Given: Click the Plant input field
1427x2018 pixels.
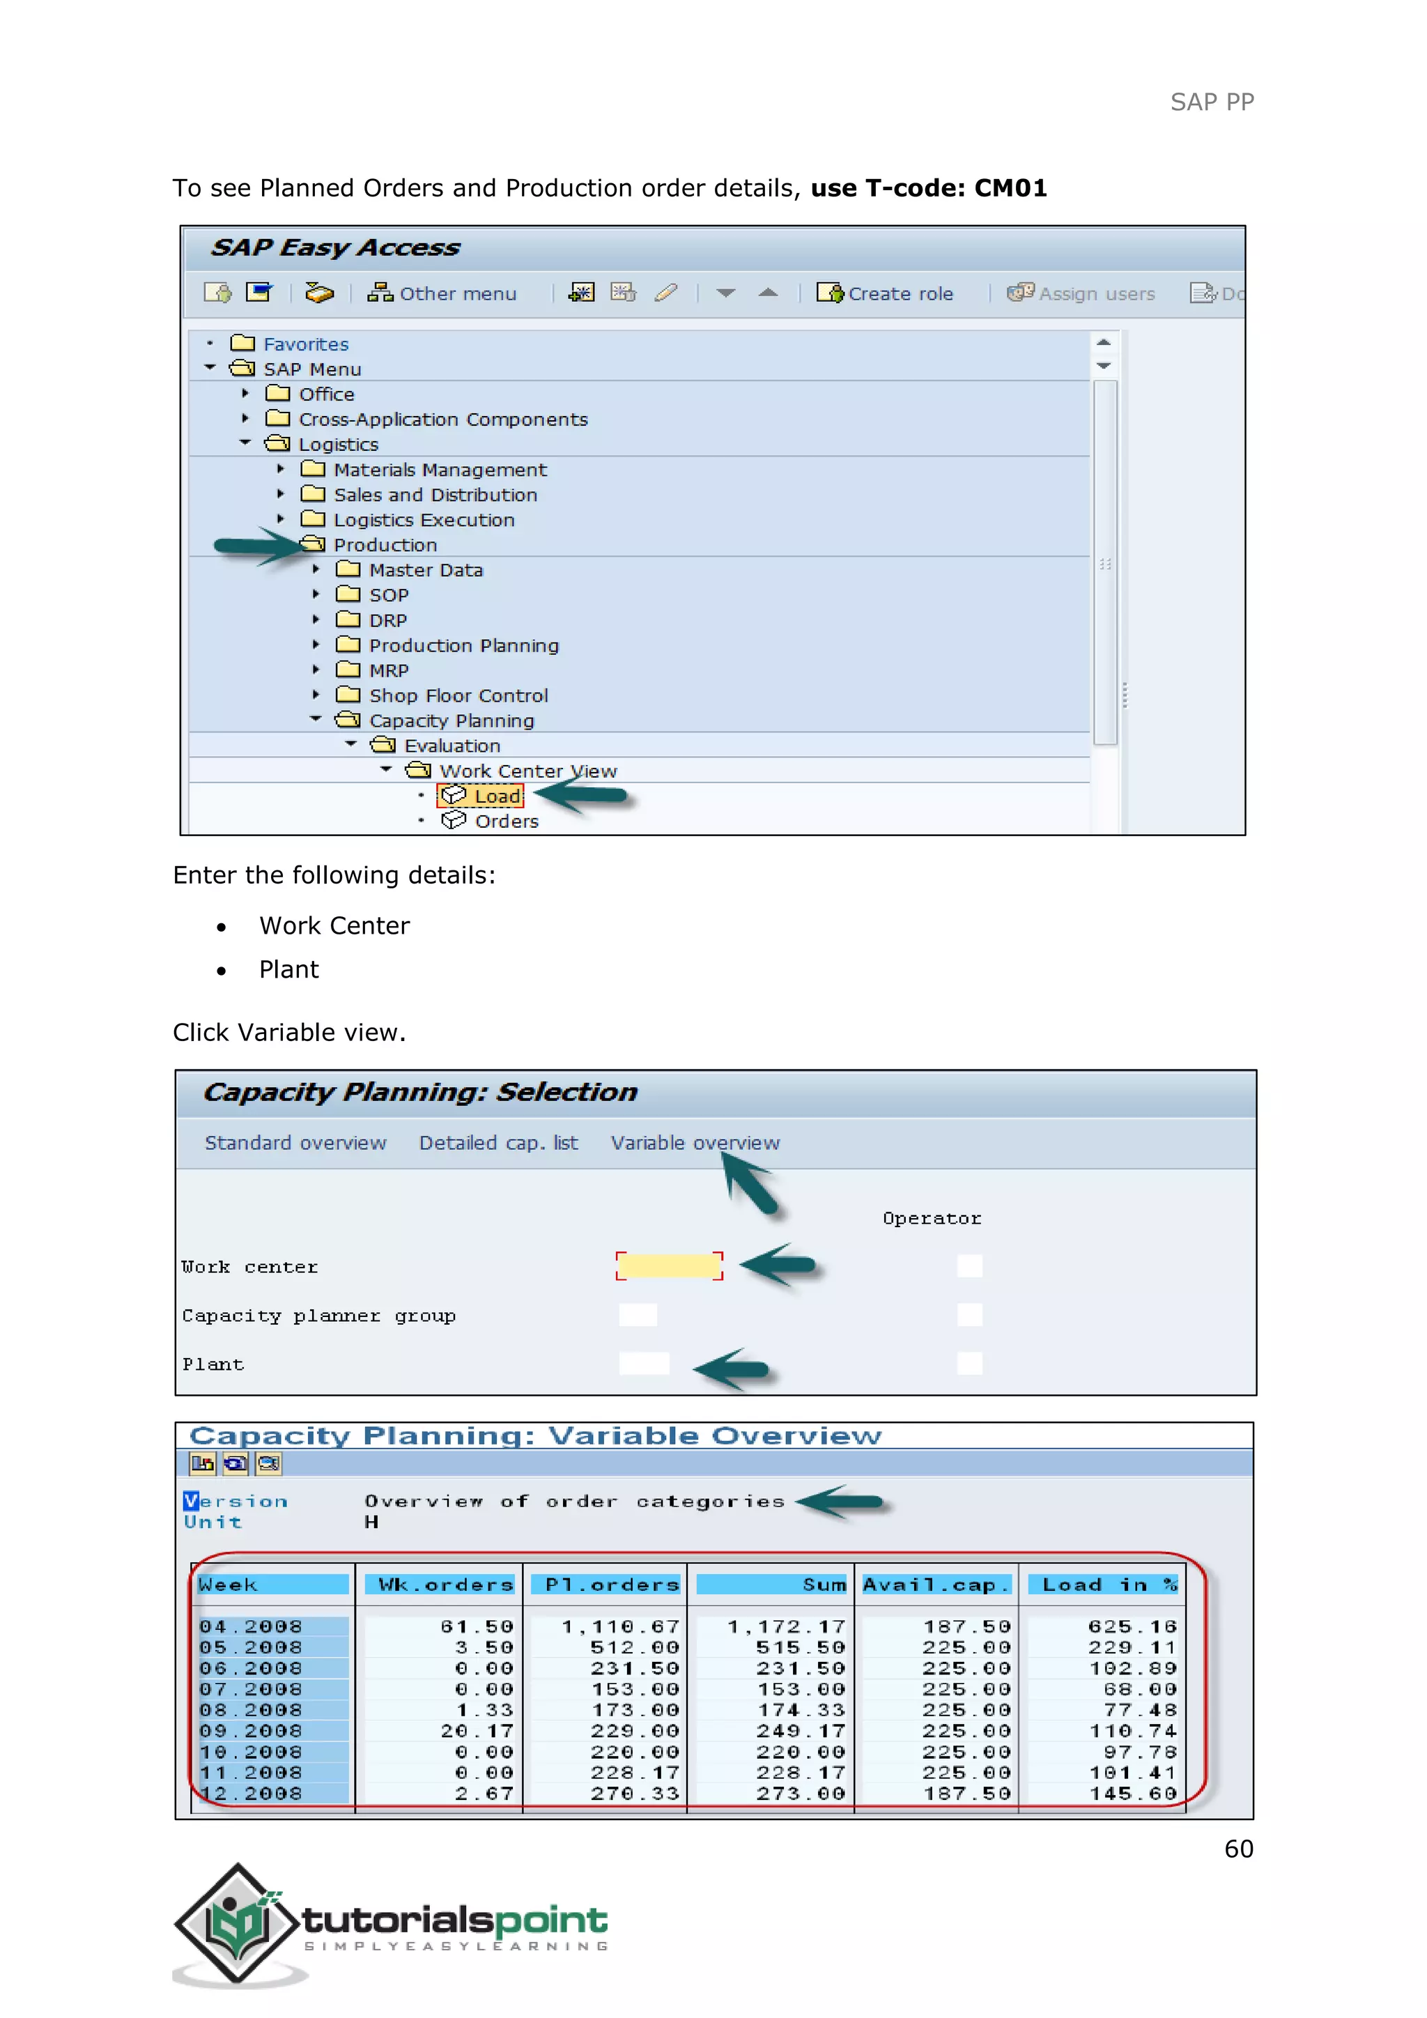Looking at the screenshot, I should point(644,1363).
